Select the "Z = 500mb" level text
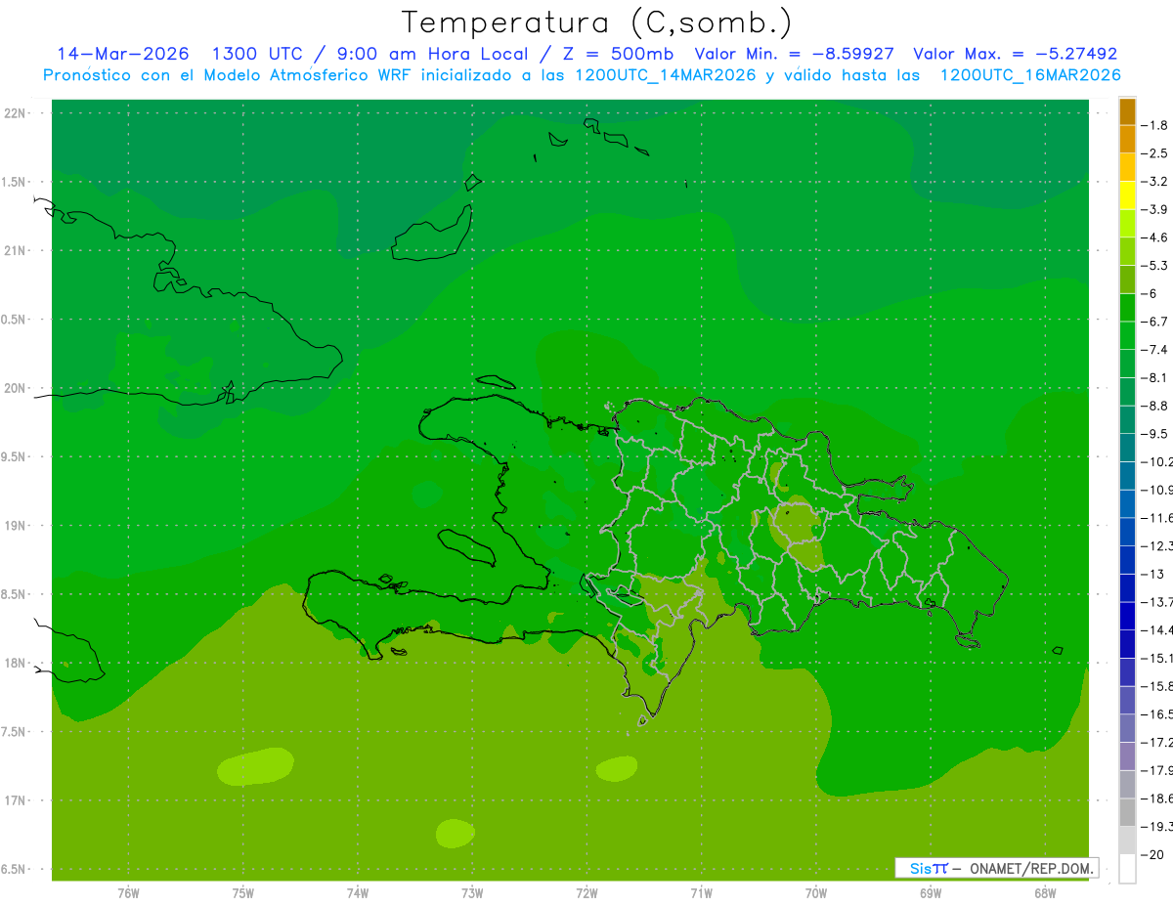This screenshot has height=906, width=1173. 617,54
